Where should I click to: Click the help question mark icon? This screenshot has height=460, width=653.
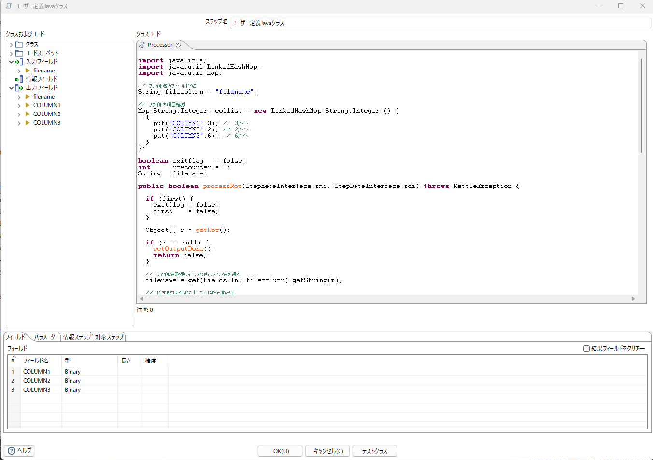[x=12, y=451]
